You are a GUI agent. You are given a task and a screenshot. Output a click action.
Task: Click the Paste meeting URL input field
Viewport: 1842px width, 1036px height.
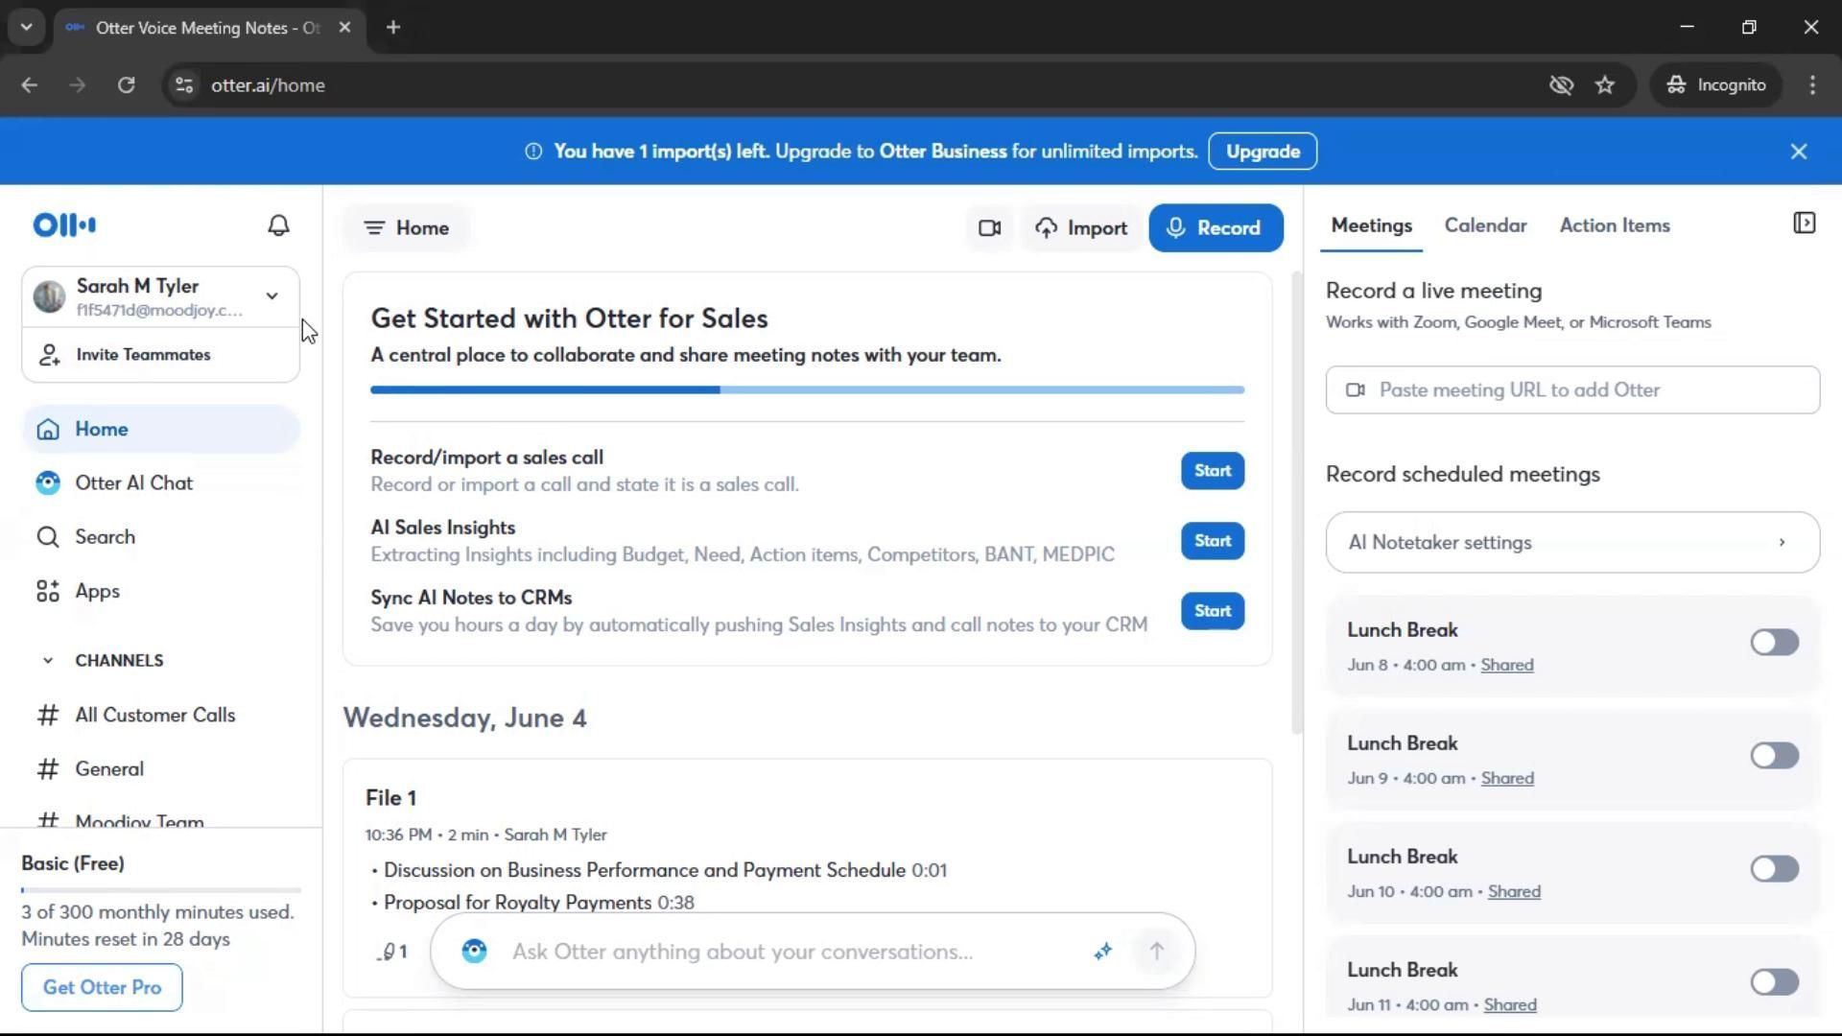pyautogui.click(x=1572, y=390)
